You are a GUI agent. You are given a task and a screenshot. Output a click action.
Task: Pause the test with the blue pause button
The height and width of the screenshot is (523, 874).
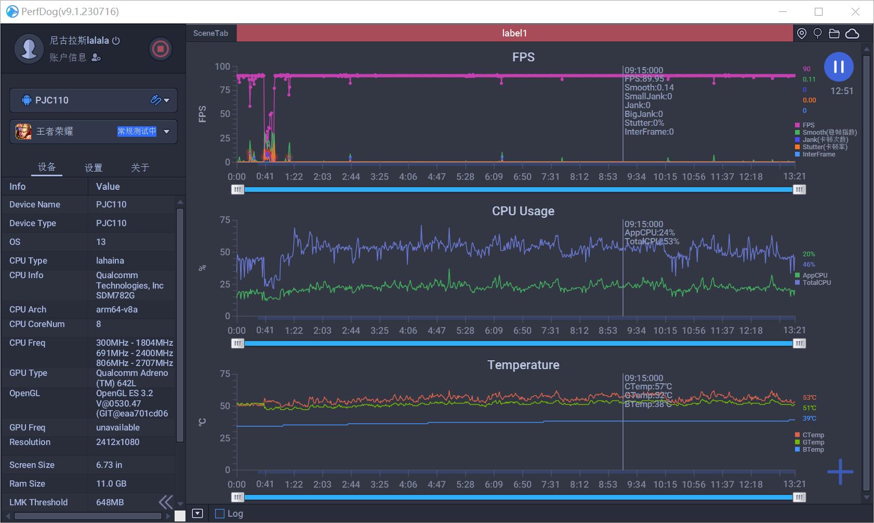(x=839, y=67)
